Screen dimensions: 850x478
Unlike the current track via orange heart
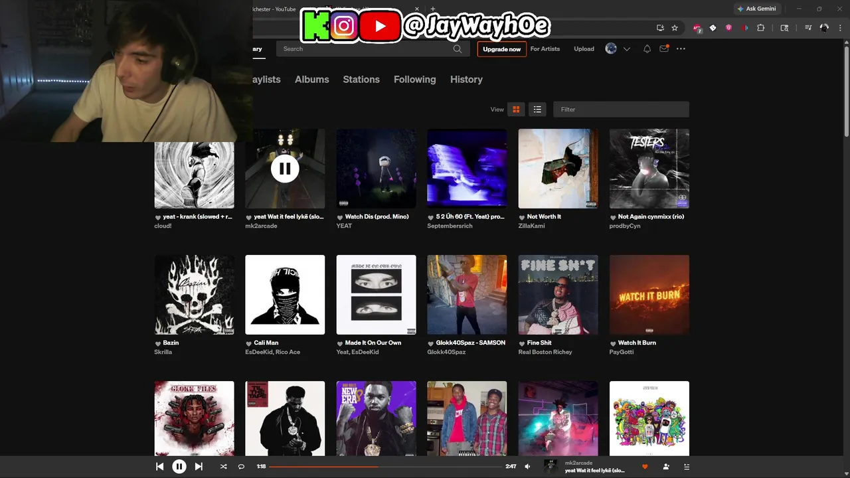tap(645, 467)
